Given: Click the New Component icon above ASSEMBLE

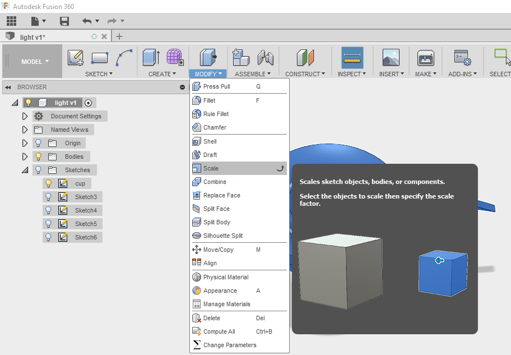Looking at the screenshot, I should click(x=240, y=57).
